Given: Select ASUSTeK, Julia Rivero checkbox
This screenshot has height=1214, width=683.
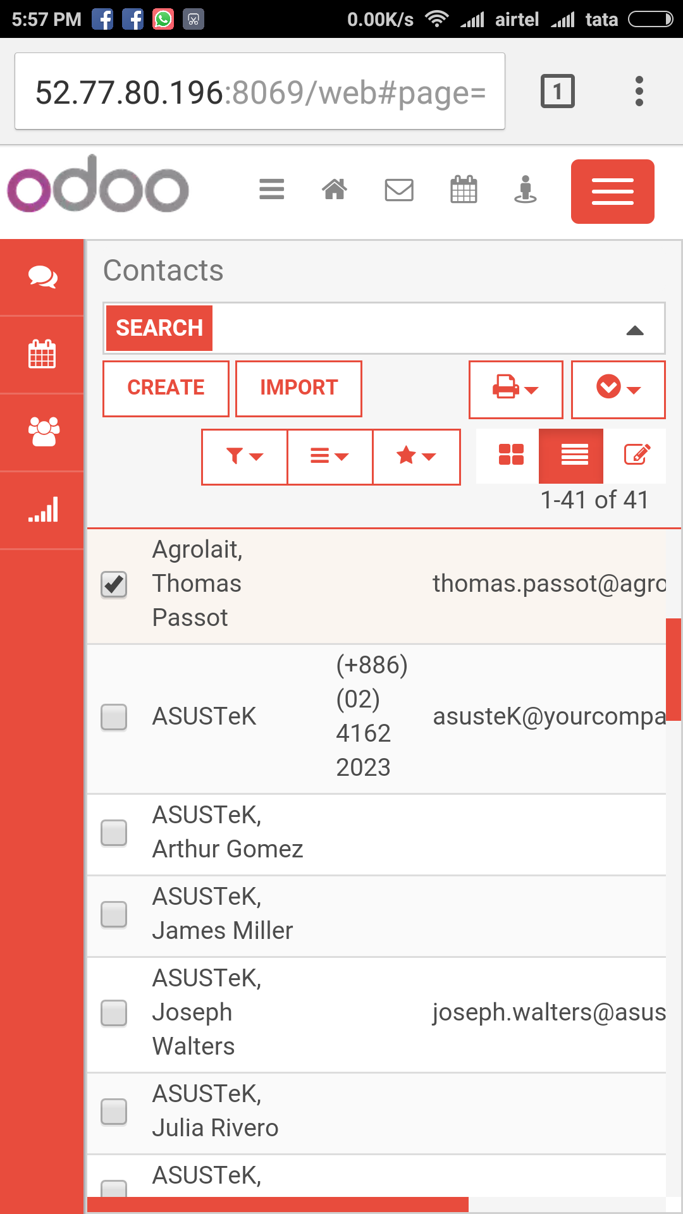Looking at the screenshot, I should point(114,1112).
